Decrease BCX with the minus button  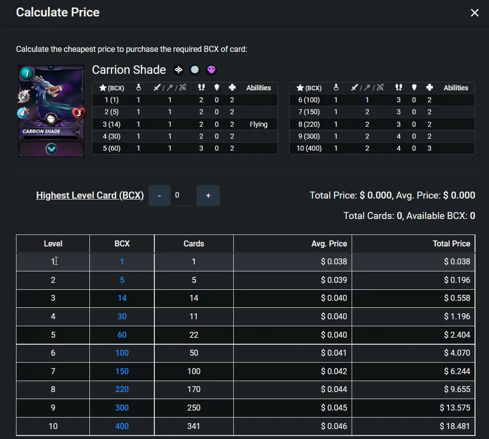tap(160, 196)
